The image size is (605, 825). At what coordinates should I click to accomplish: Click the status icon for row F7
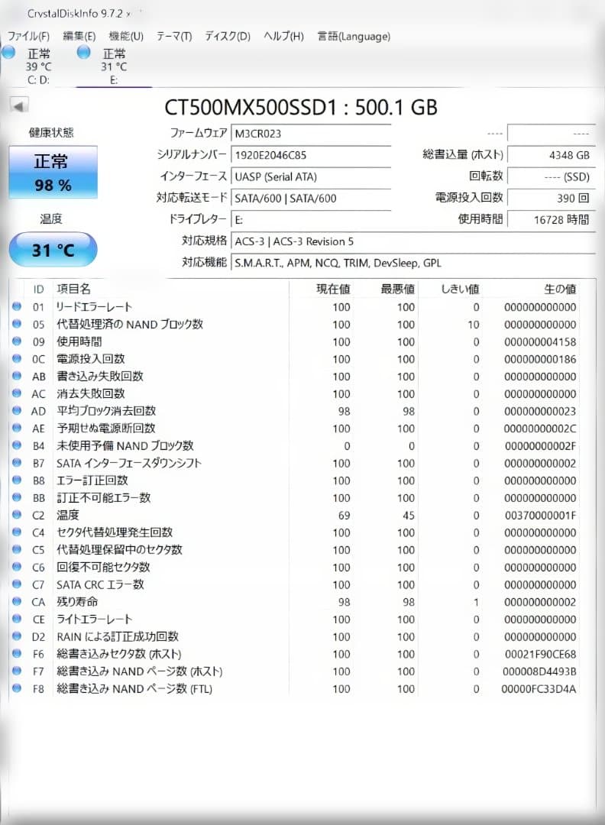pyautogui.click(x=17, y=671)
